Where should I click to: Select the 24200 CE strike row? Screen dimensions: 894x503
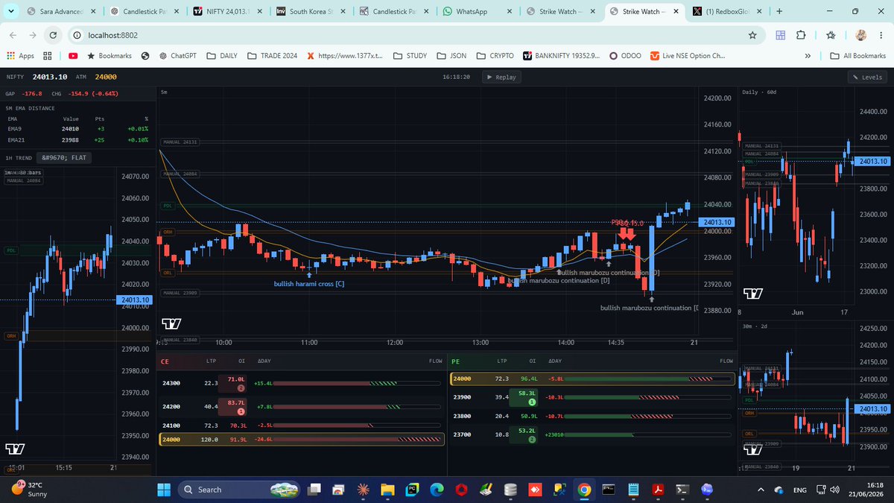coord(302,407)
